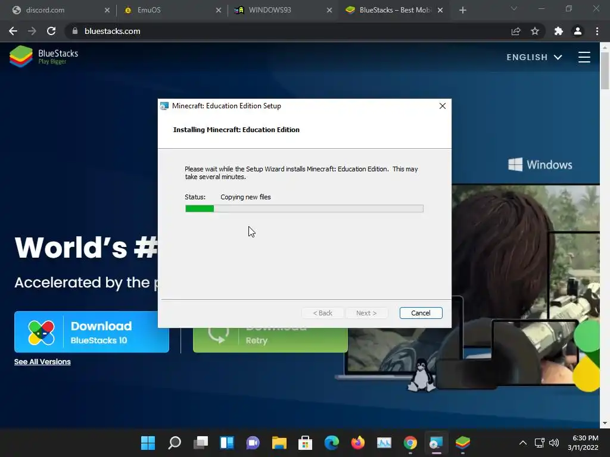Close the Minecraft Education Edition Setup dialog

click(x=443, y=106)
